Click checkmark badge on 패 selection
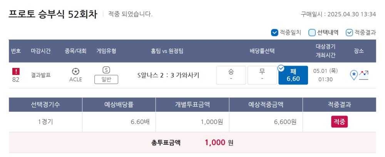The image size is (385, 157). pos(281,69)
